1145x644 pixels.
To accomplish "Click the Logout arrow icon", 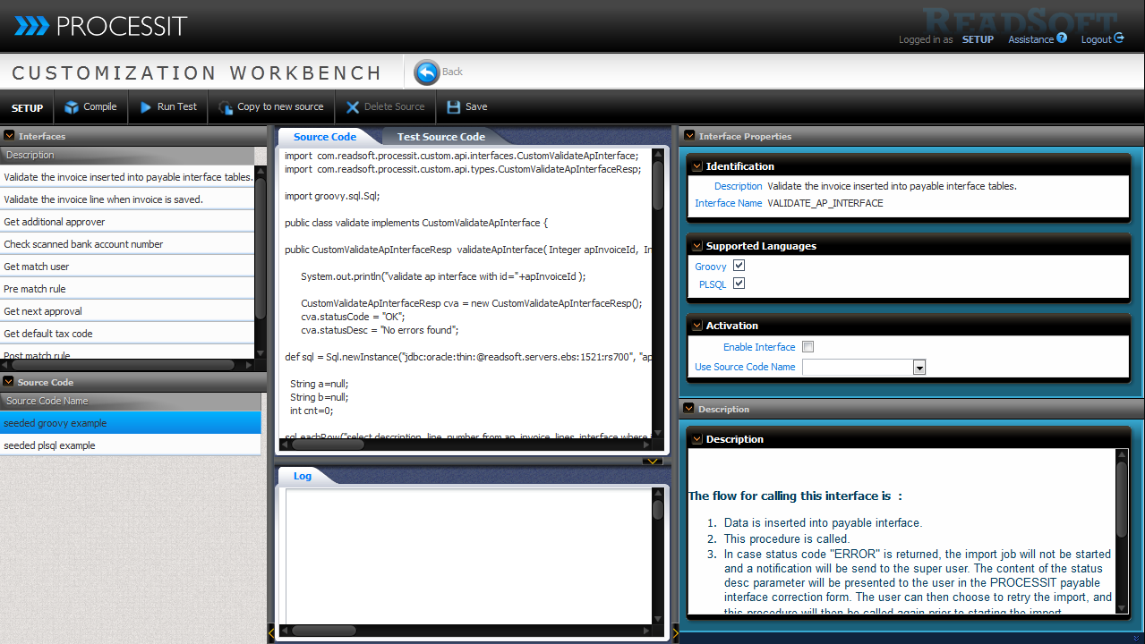I will click(x=1119, y=38).
